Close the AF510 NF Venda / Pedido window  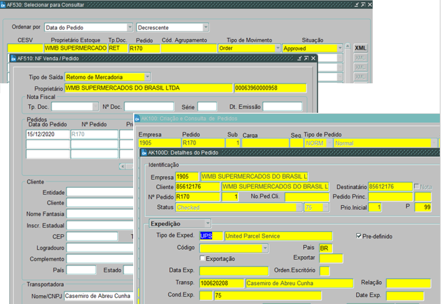[x=313, y=58]
